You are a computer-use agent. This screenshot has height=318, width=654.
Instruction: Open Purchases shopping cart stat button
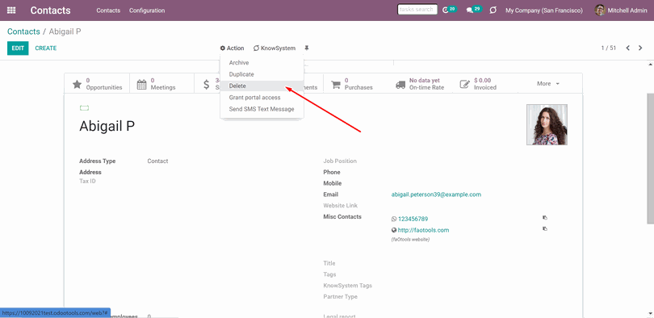[356, 84]
